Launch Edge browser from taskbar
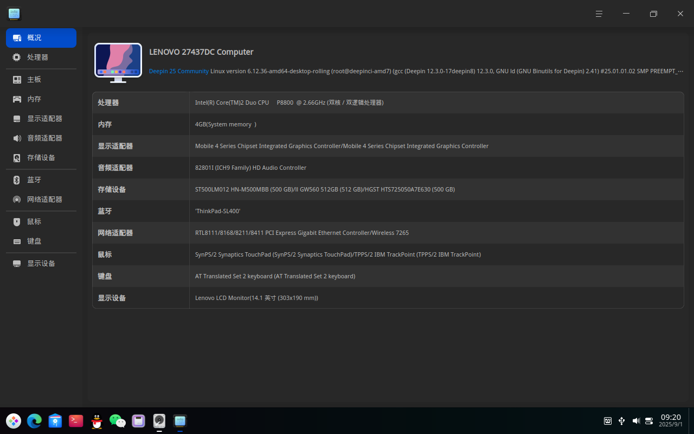 click(x=34, y=420)
